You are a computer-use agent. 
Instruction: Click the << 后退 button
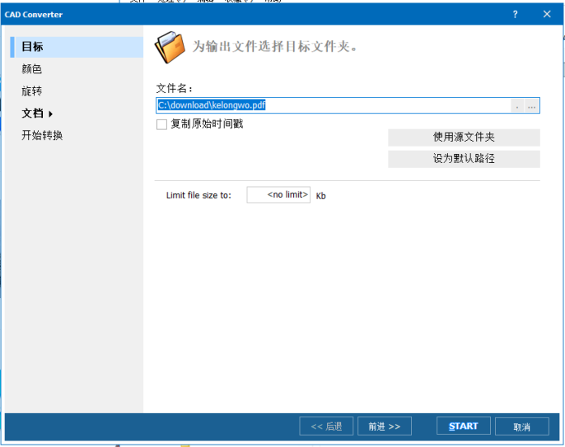(x=326, y=426)
